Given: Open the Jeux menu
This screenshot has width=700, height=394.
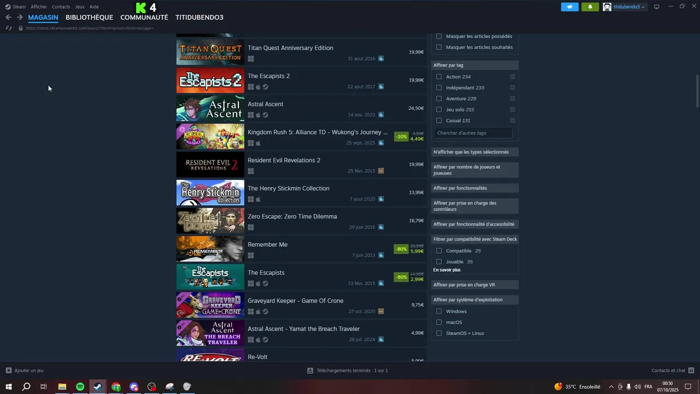Looking at the screenshot, I should coord(80,7).
